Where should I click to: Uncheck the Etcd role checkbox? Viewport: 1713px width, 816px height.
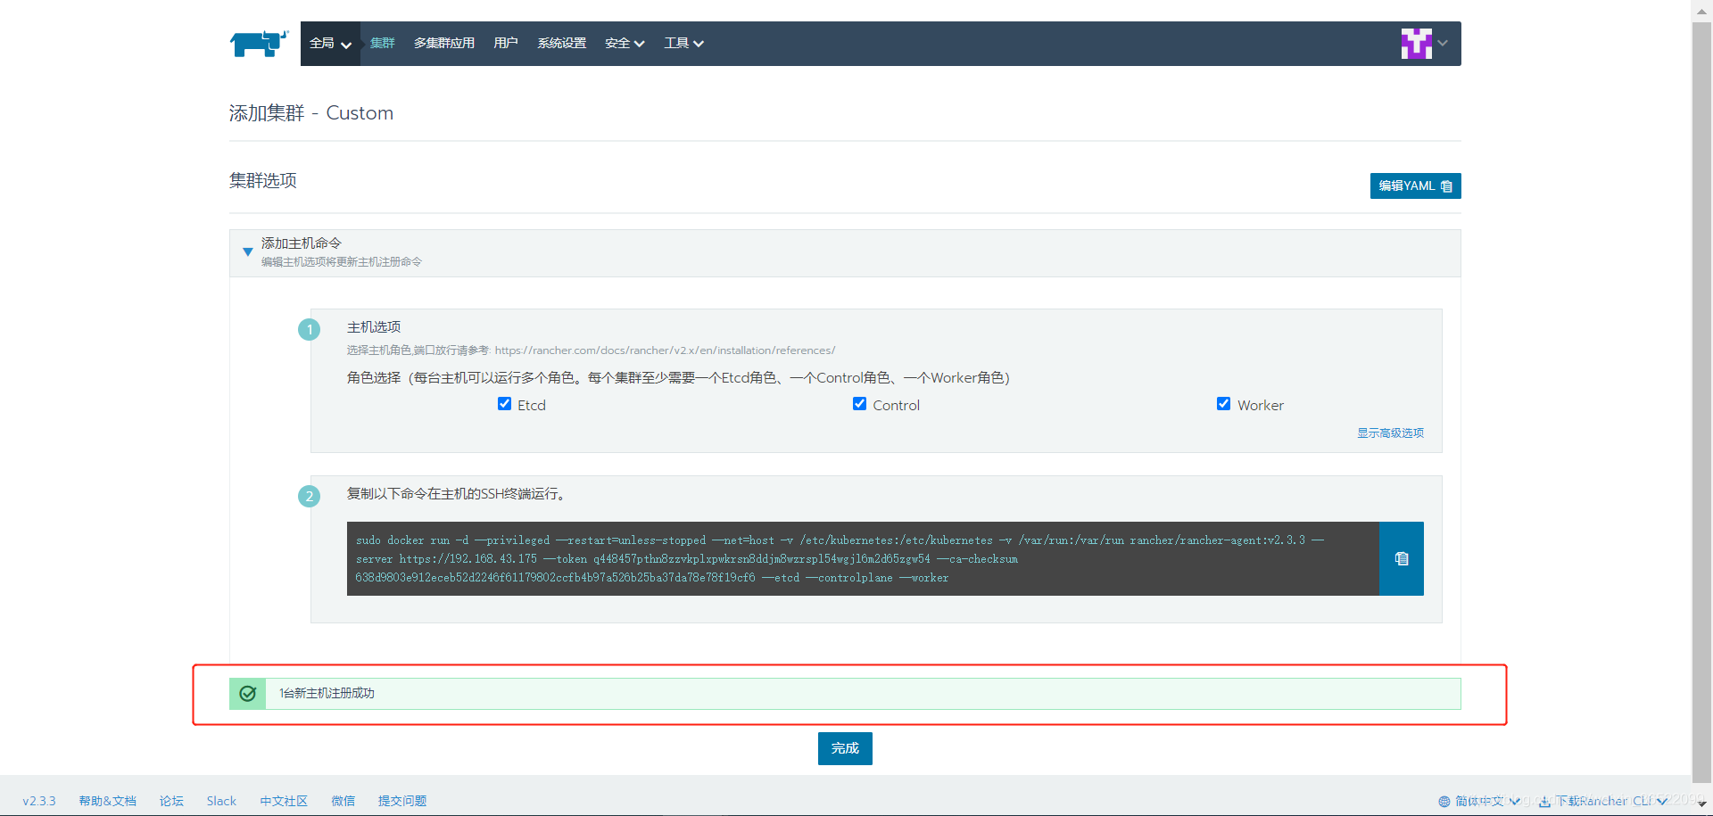pos(505,404)
